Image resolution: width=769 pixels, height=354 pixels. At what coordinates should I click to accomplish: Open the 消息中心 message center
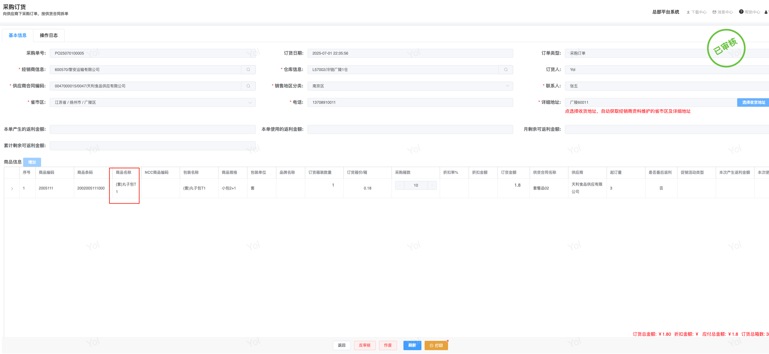[722, 12]
